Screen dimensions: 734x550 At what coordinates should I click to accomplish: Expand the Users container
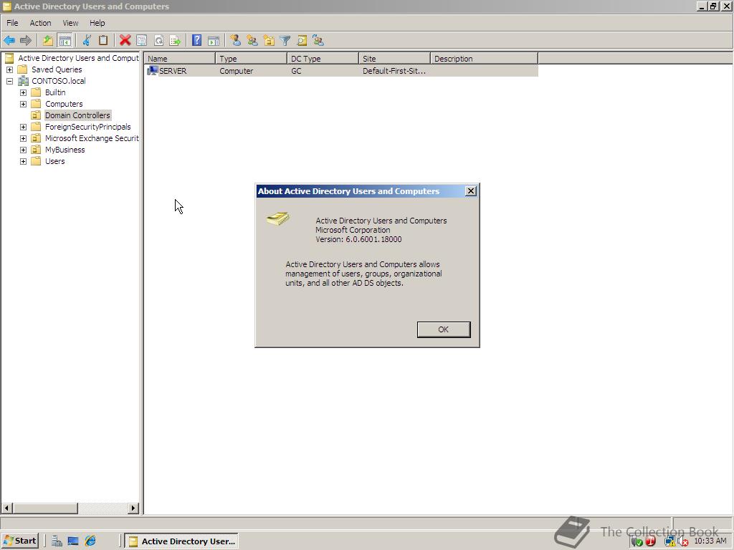(23, 161)
